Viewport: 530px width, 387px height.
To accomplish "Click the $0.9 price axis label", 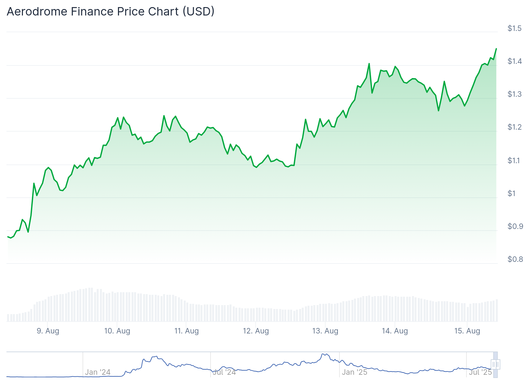I will [515, 226].
